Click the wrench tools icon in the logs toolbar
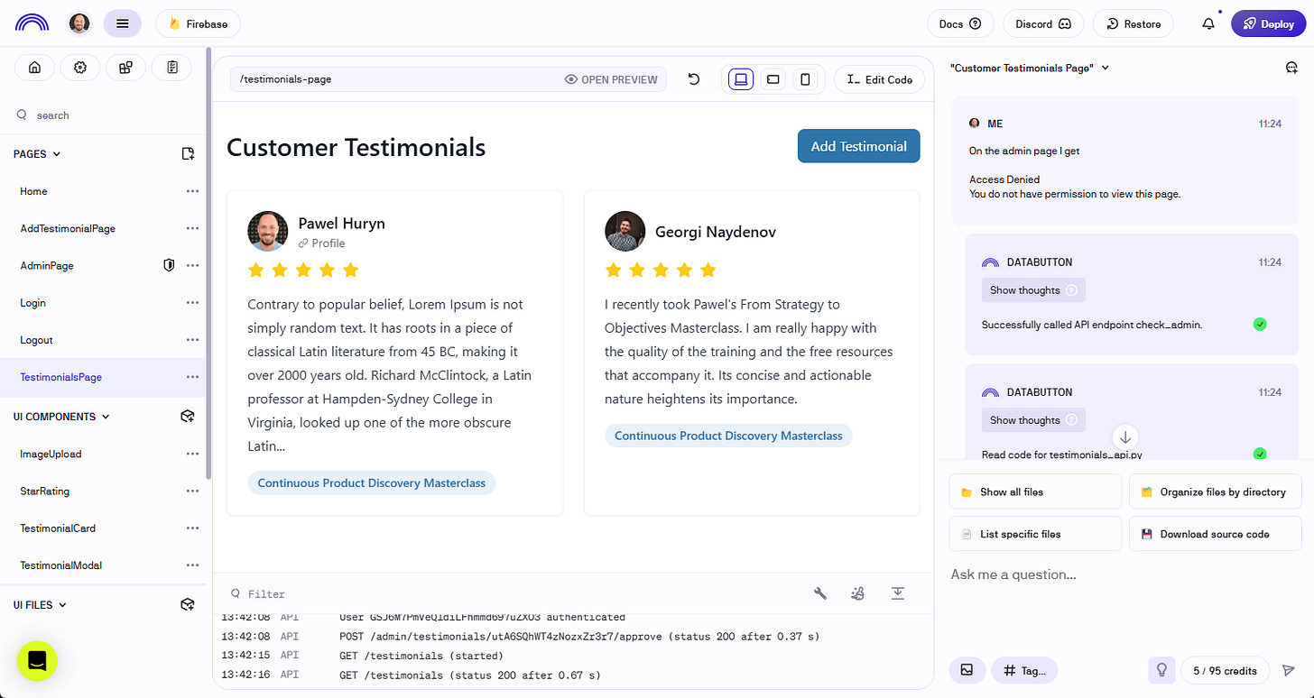The image size is (1314, 698). point(819,593)
